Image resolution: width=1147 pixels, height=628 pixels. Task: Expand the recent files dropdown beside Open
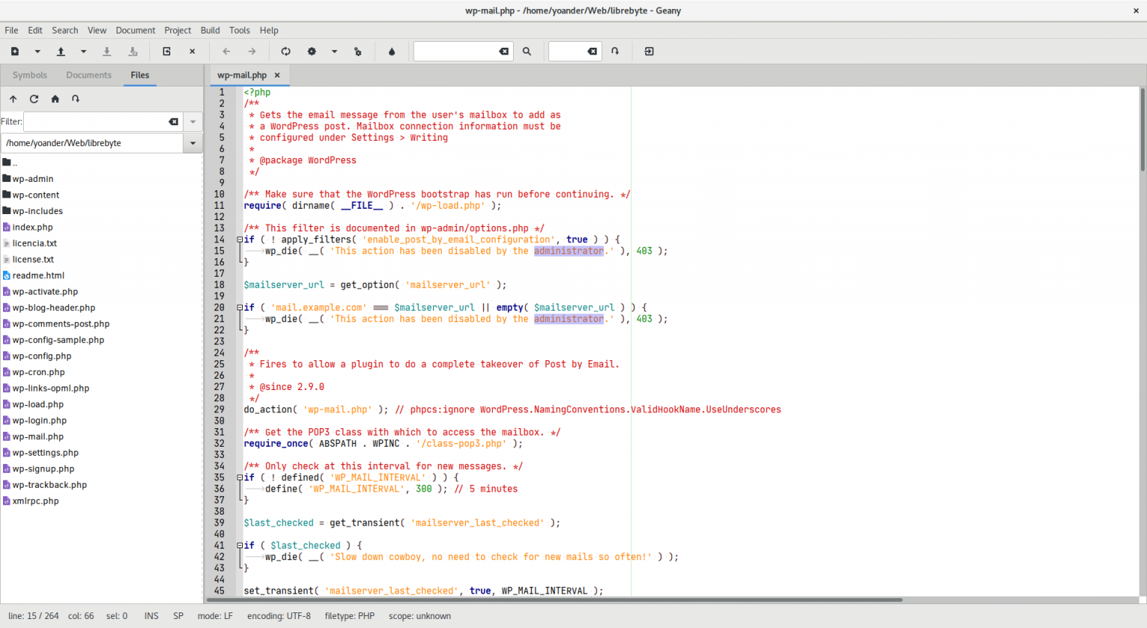pyautogui.click(x=83, y=51)
